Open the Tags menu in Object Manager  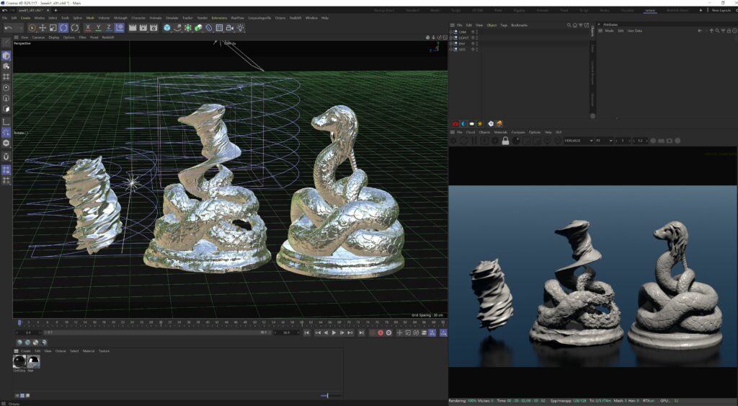[x=504, y=25]
